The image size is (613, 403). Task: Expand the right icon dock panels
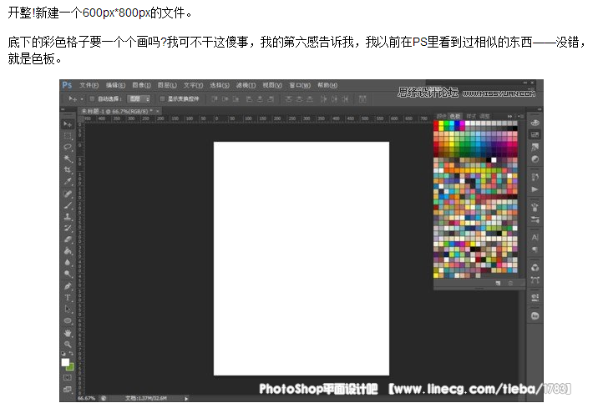(540, 109)
